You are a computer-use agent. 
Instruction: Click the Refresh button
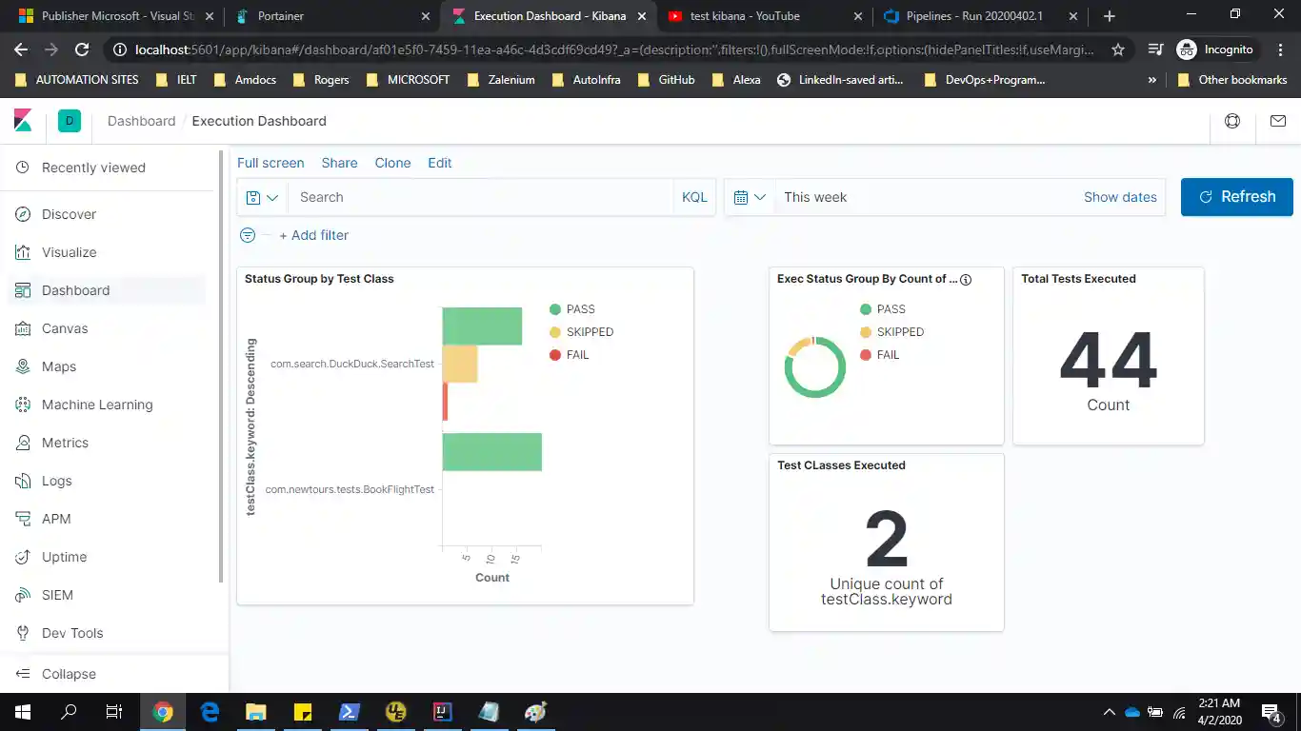[1236, 197]
